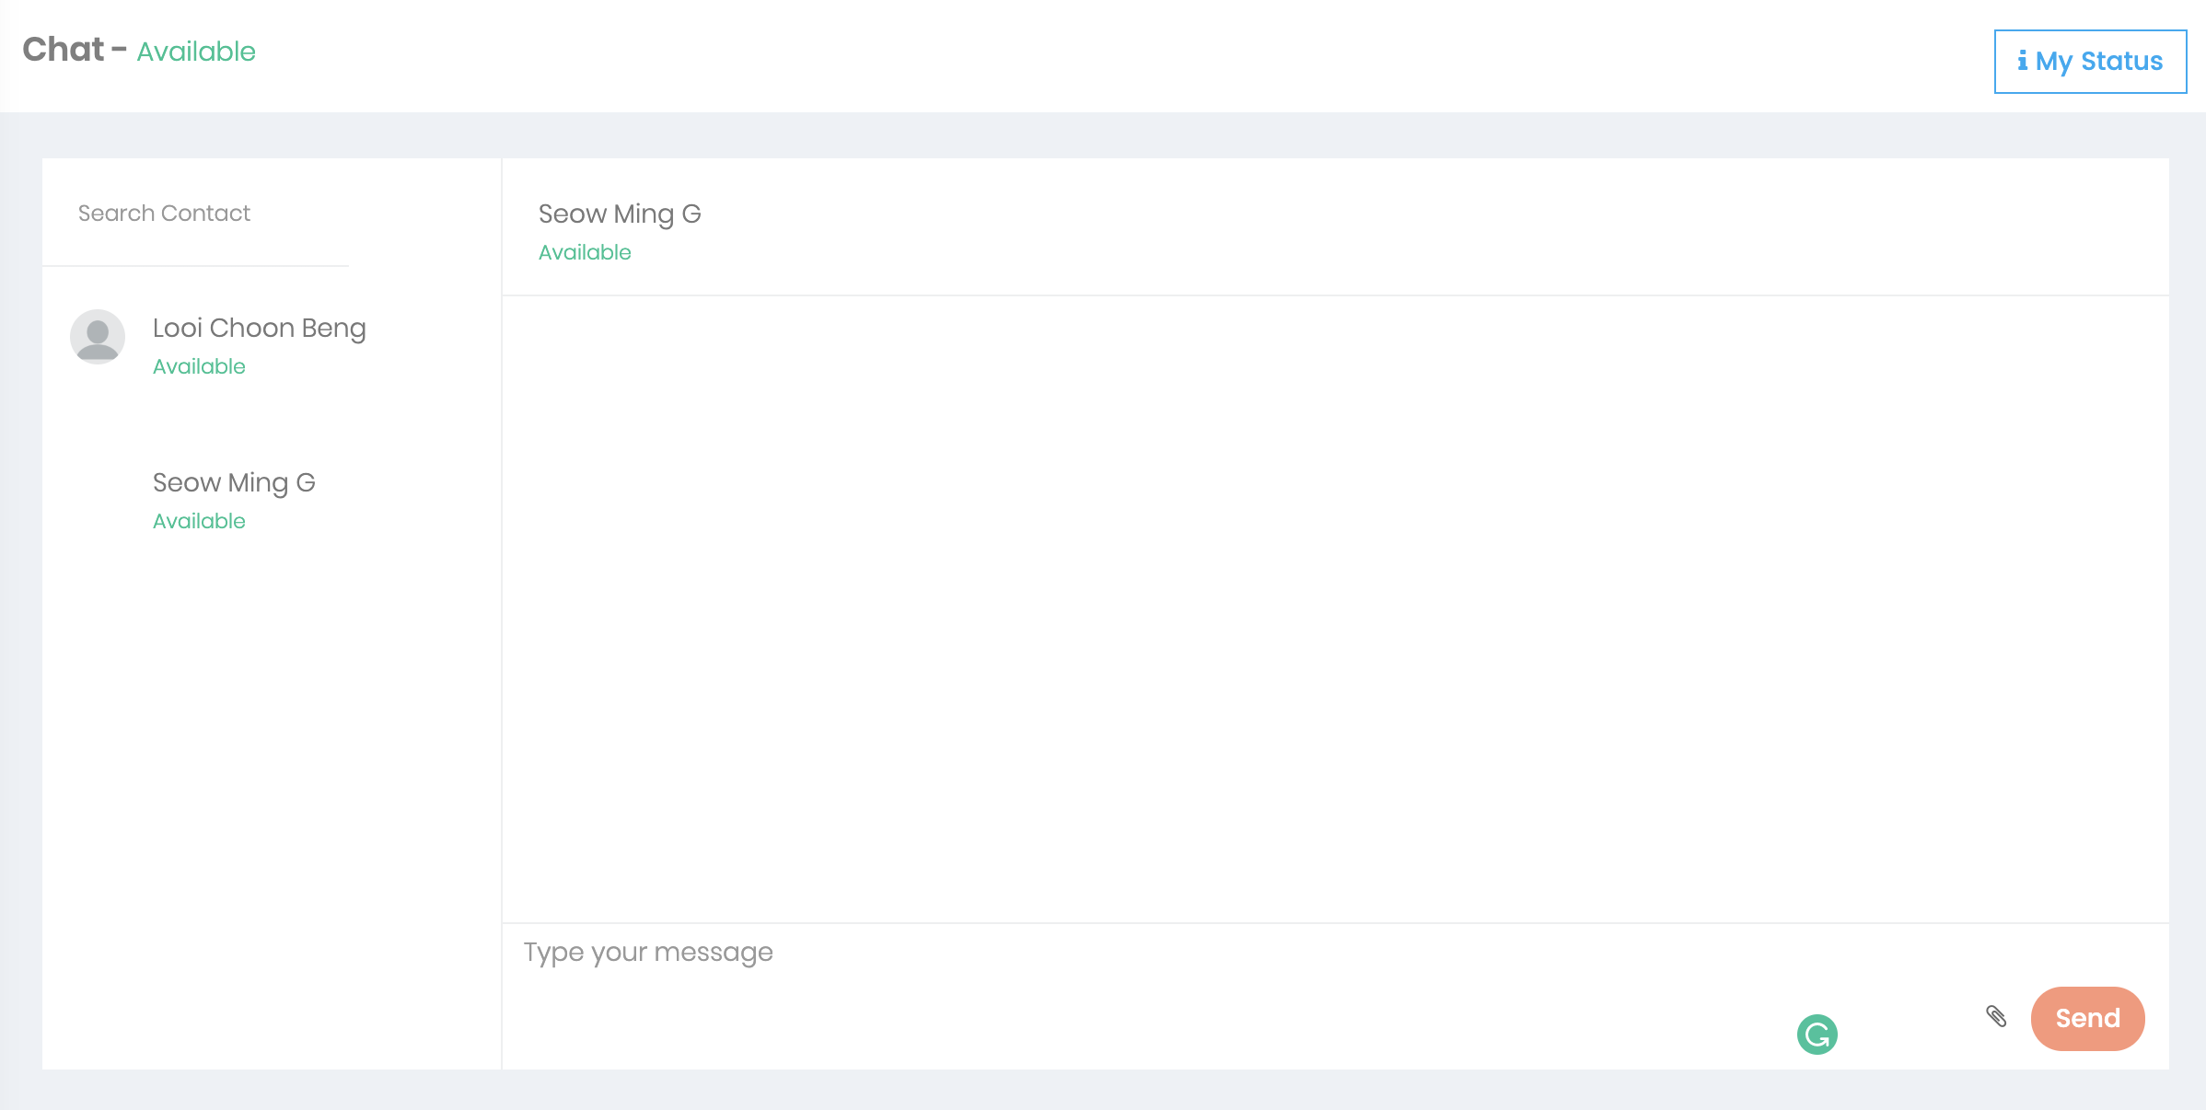Click the info icon in My Status
Viewport: 2206px width, 1110px height.
[x=2022, y=61]
